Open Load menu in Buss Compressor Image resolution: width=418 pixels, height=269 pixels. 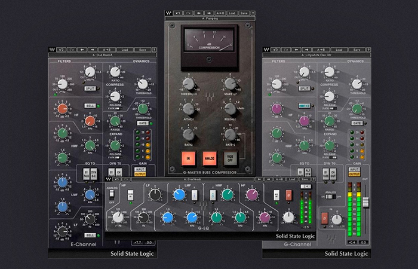(x=232, y=13)
